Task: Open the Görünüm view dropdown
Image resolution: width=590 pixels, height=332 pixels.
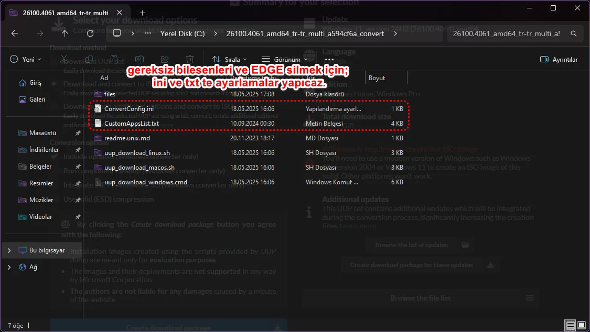Action: [x=284, y=59]
